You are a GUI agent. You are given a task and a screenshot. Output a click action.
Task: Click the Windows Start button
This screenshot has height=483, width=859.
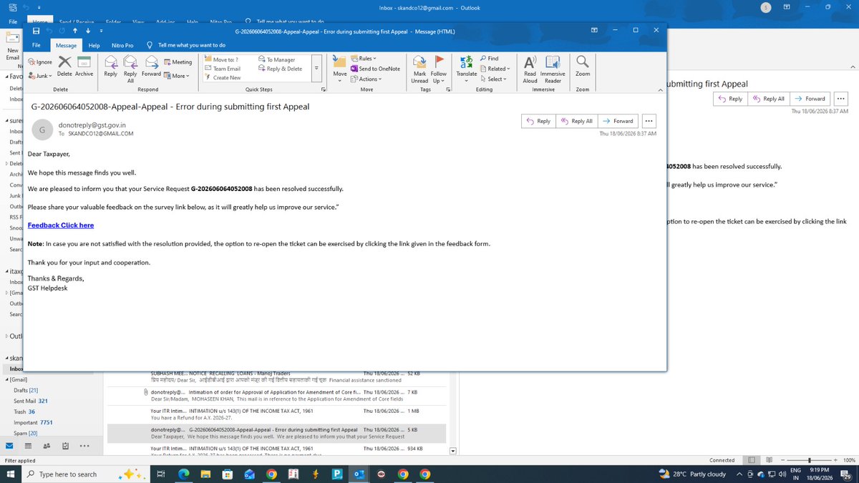coord(11,474)
